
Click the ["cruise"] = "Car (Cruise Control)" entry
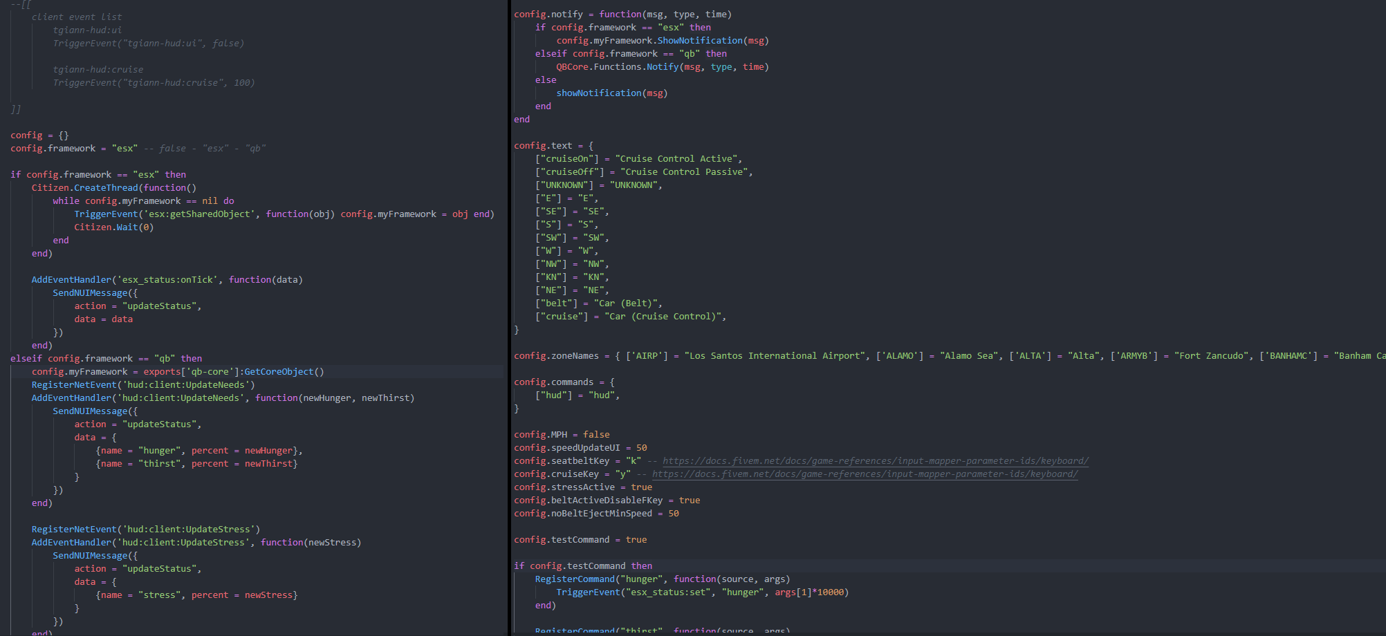[631, 316]
